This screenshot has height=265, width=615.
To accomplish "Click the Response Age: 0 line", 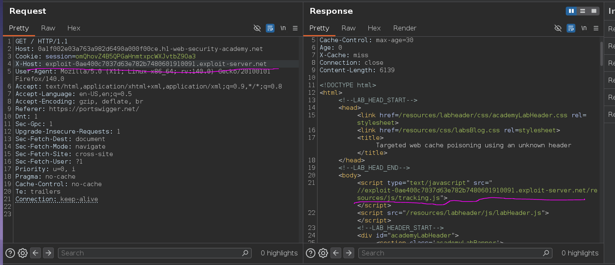I will (x=331, y=48).
